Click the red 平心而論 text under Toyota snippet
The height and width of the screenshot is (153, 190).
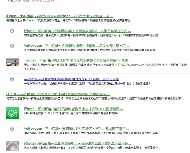click(30, 69)
